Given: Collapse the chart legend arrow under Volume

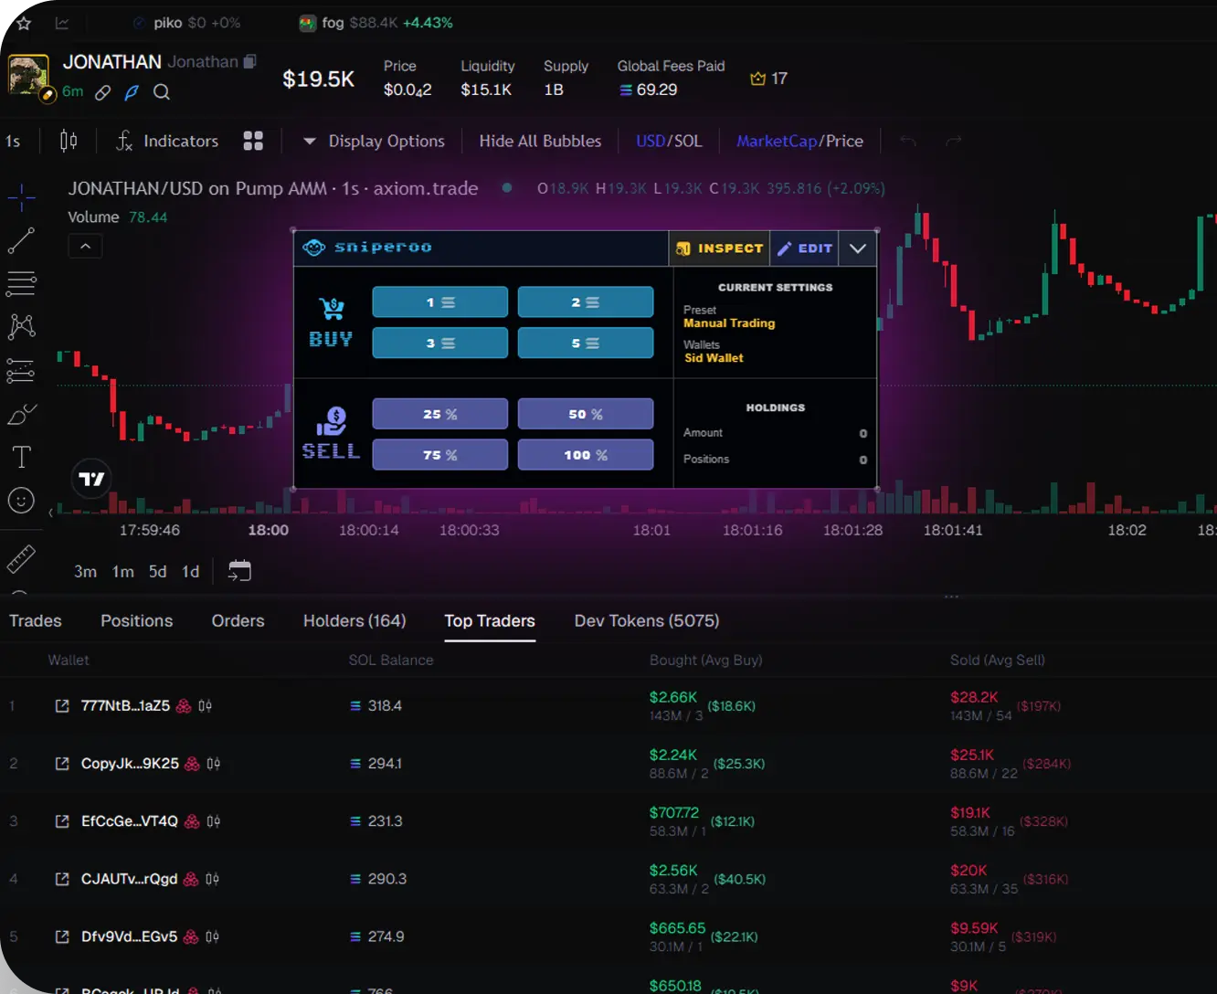Looking at the screenshot, I should click(85, 246).
